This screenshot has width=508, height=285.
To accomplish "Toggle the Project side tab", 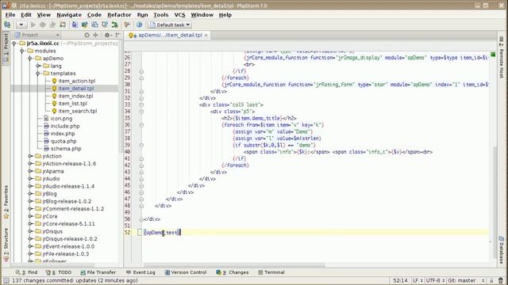I will [x=6, y=47].
